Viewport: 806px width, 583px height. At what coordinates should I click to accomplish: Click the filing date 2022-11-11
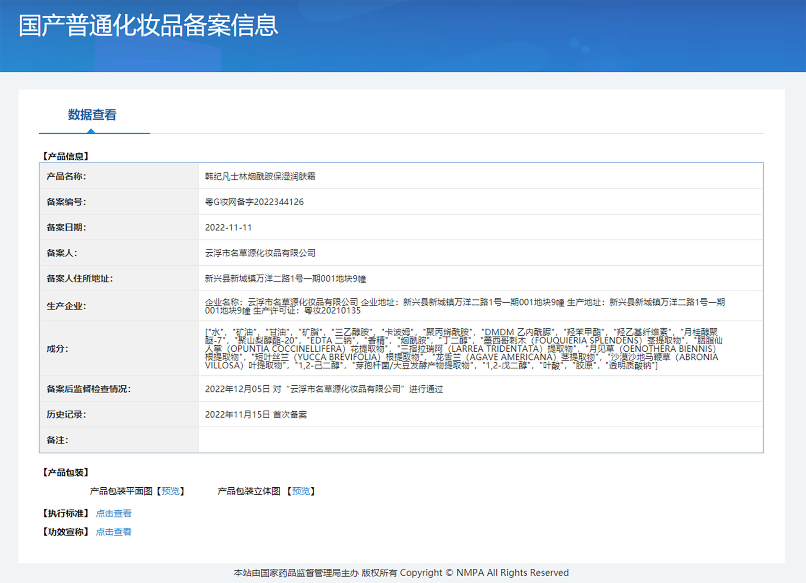point(228,227)
